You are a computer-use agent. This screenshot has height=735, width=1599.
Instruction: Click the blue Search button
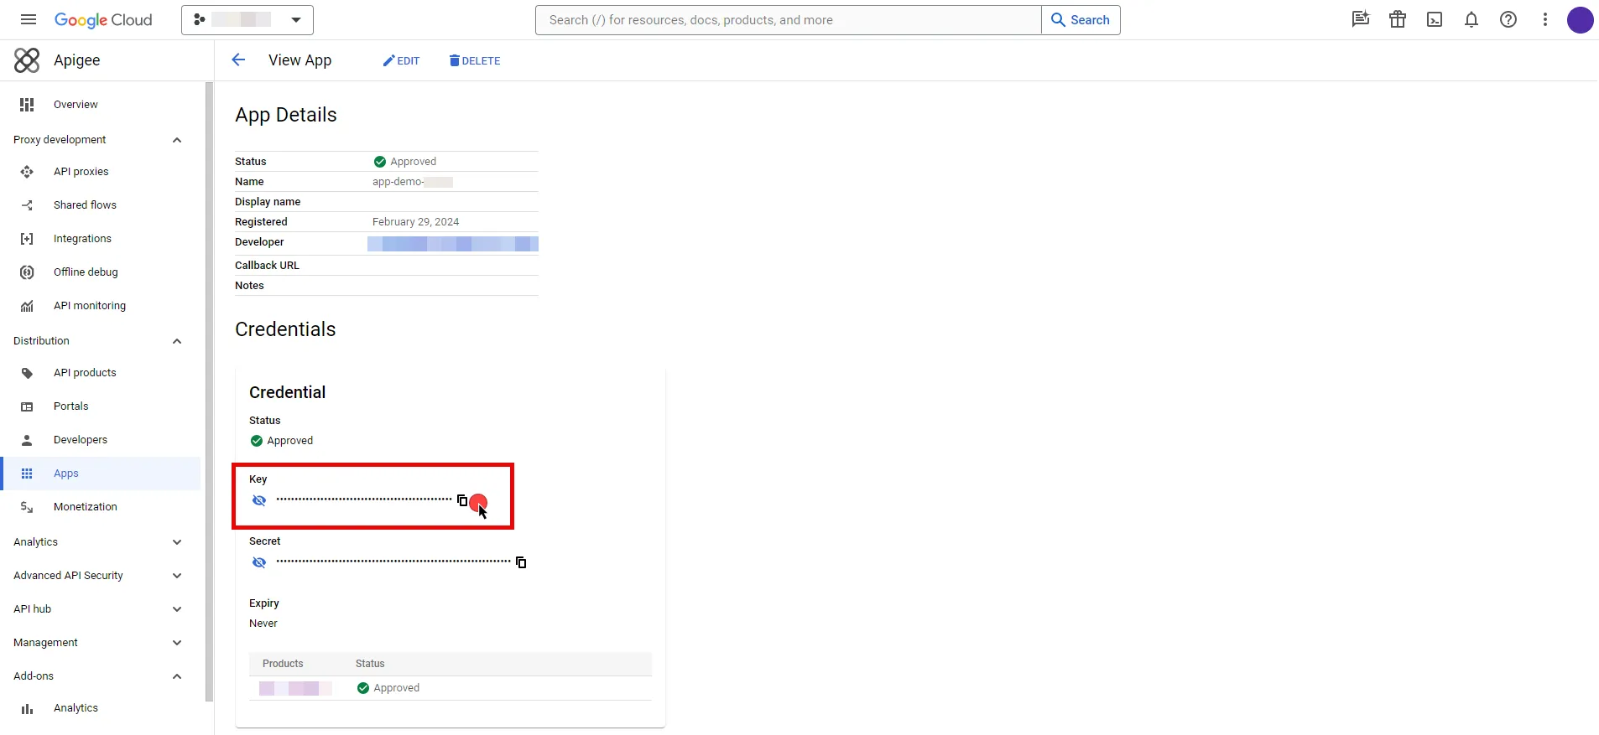click(x=1081, y=20)
